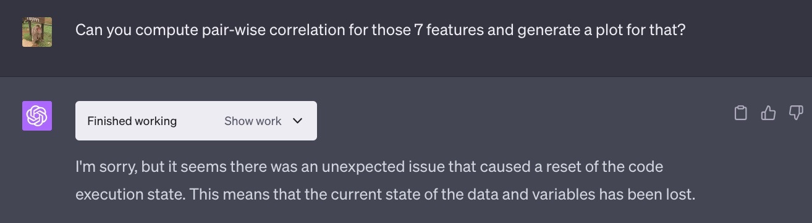Expand the Finished working box

pyautogui.click(x=196, y=121)
